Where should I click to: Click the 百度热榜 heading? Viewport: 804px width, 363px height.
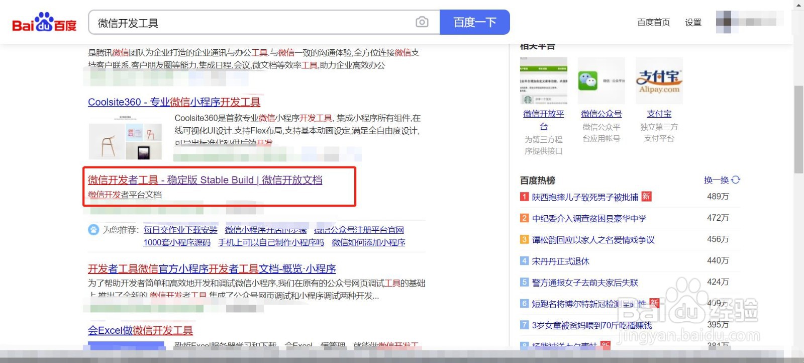(537, 180)
